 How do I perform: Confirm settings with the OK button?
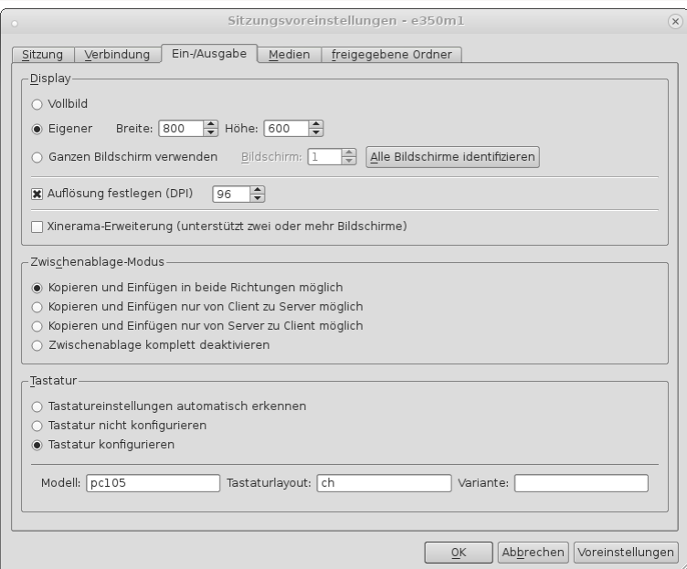pyautogui.click(x=459, y=553)
